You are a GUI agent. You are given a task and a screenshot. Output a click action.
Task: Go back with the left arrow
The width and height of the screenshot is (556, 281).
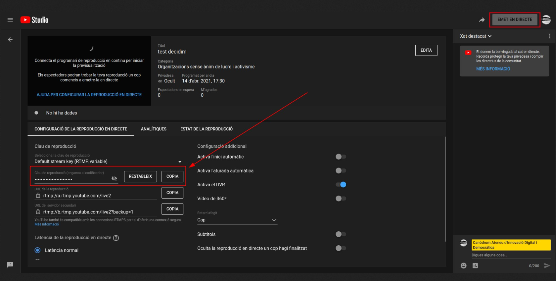(10, 40)
